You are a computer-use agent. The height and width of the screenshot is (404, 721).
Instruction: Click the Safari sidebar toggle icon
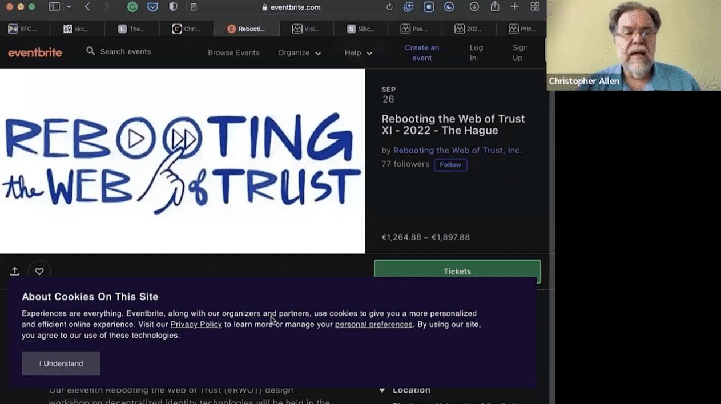55,7
